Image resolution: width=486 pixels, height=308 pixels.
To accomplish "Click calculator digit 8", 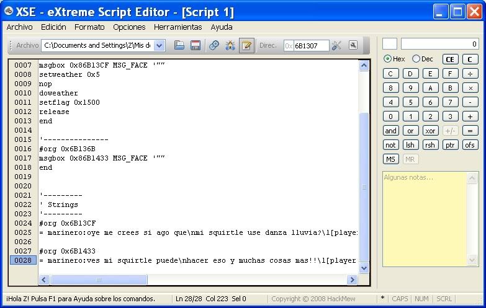I will (x=390, y=88).
